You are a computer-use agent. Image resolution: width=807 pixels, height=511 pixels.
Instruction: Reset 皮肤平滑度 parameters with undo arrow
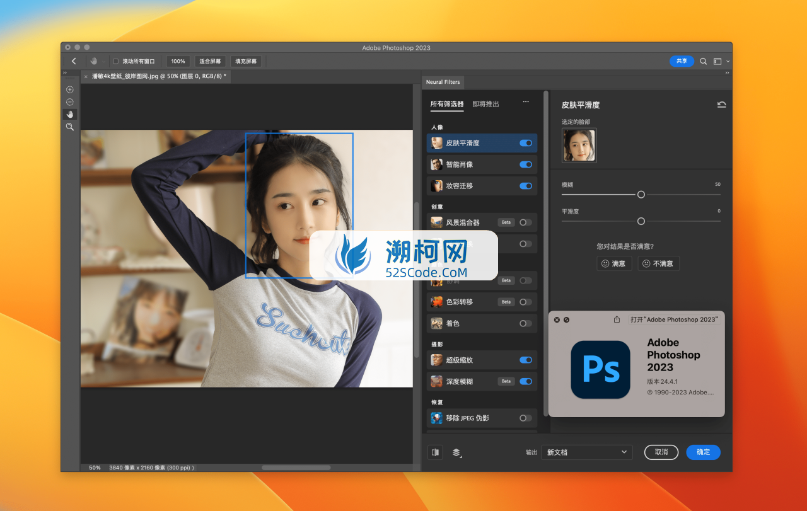[721, 105]
